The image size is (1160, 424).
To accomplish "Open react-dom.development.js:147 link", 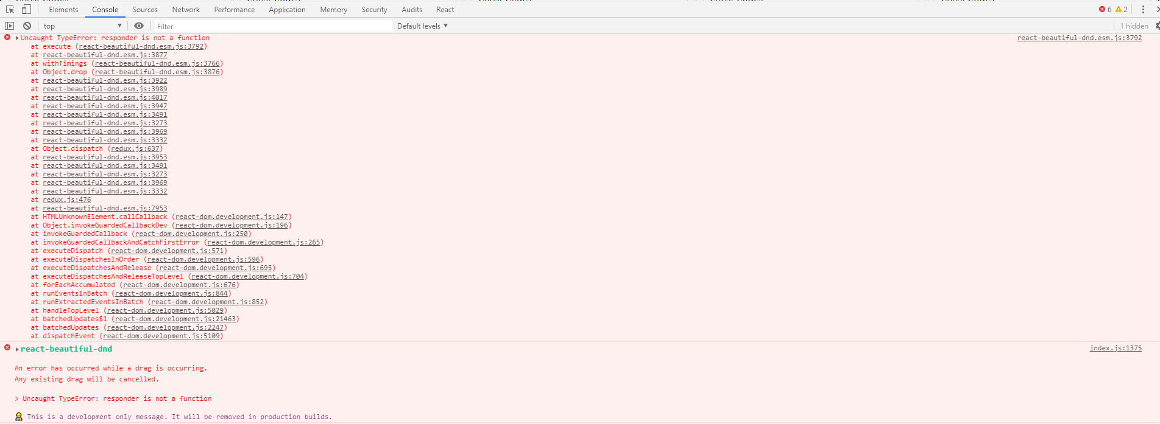I will point(232,217).
